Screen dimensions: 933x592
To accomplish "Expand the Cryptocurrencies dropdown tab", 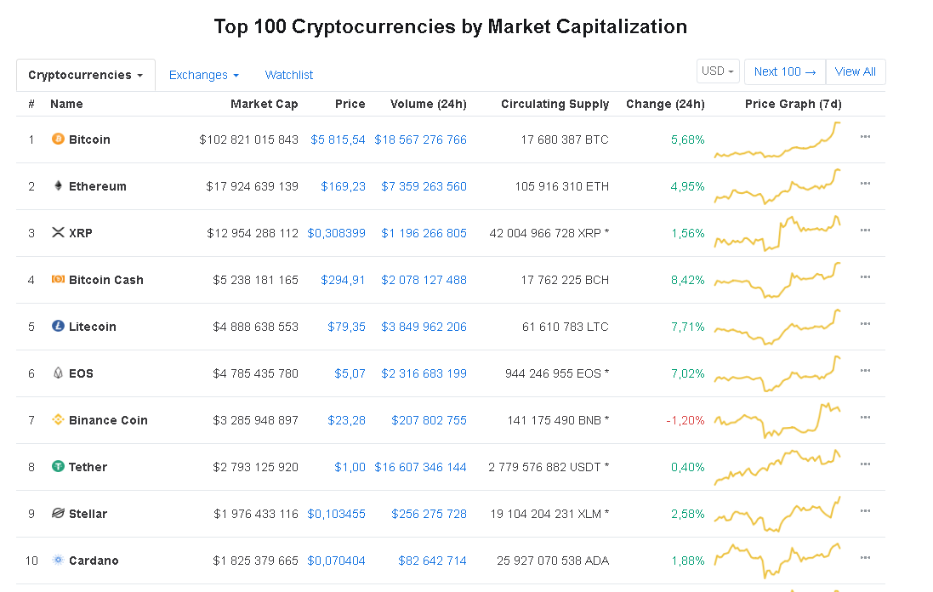I will [x=85, y=75].
